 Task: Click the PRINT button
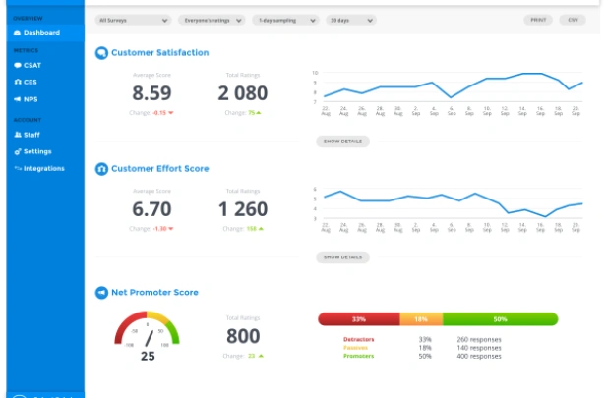538,20
